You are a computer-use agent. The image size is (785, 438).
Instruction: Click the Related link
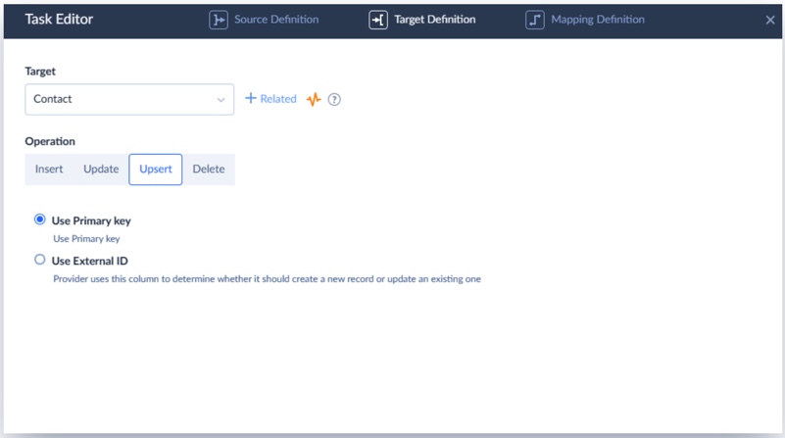click(278, 99)
